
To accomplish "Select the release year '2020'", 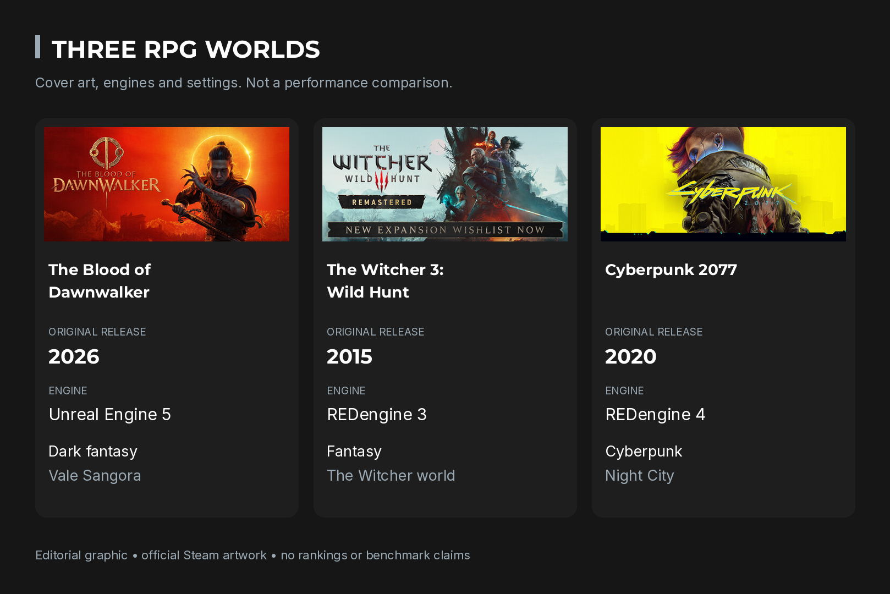I will pos(631,356).
